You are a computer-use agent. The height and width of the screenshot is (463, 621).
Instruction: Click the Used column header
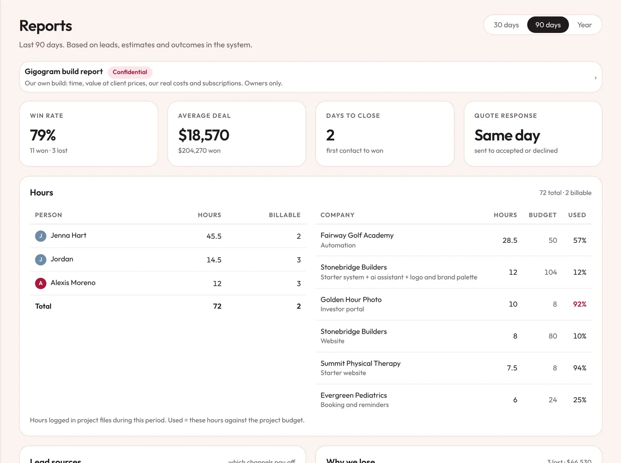577,215
